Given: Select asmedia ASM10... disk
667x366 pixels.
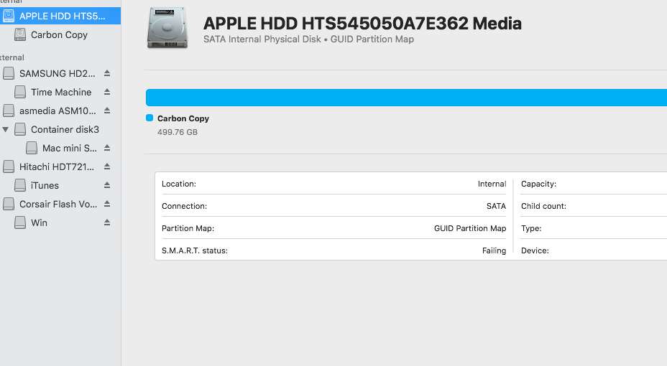Looking at the screenshot, I should (57, 111).
